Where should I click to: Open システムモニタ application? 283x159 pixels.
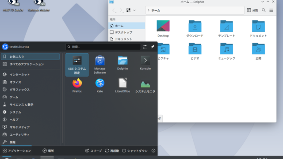[145, 85]
